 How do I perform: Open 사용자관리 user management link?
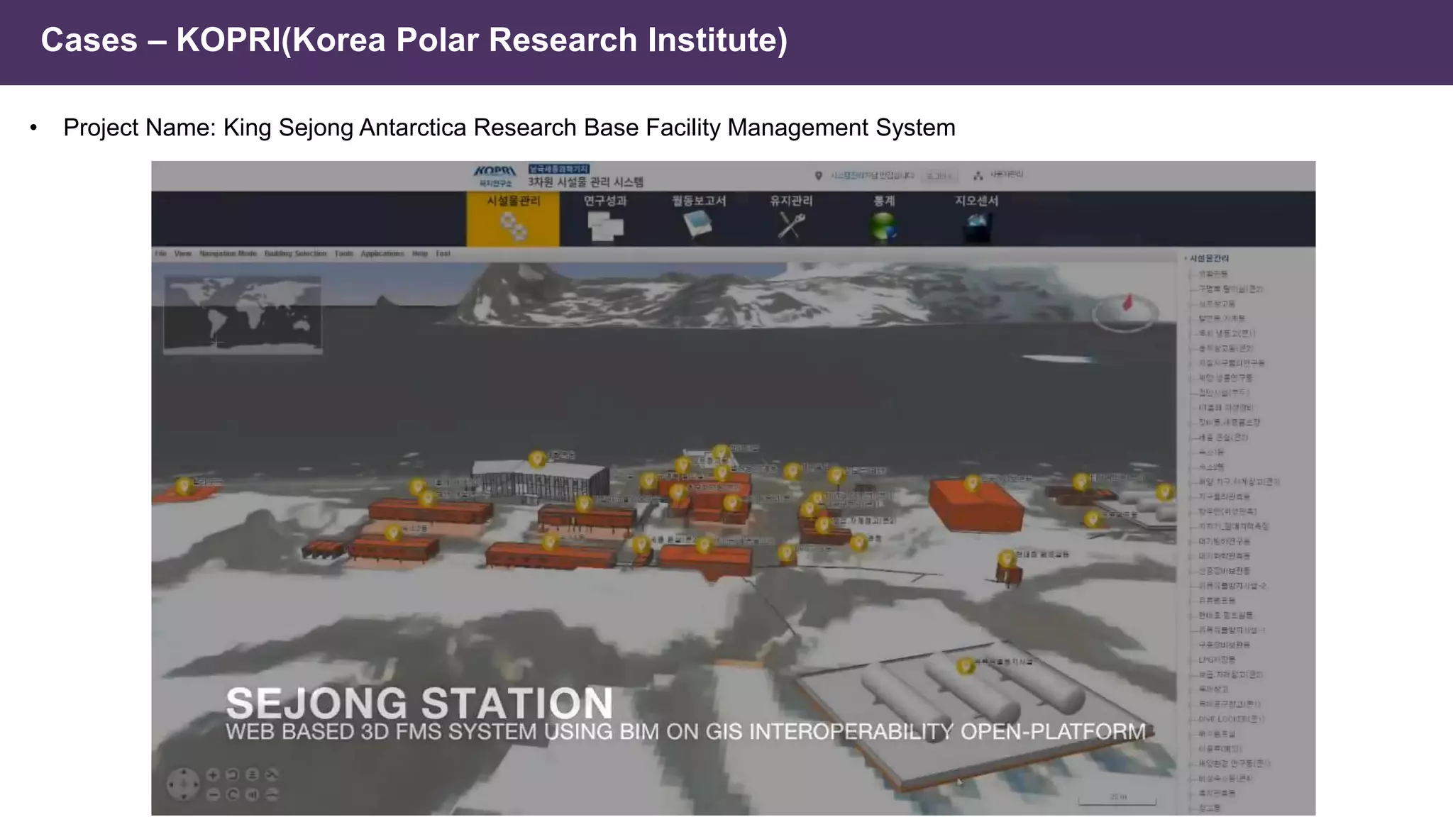point(1007,174)
